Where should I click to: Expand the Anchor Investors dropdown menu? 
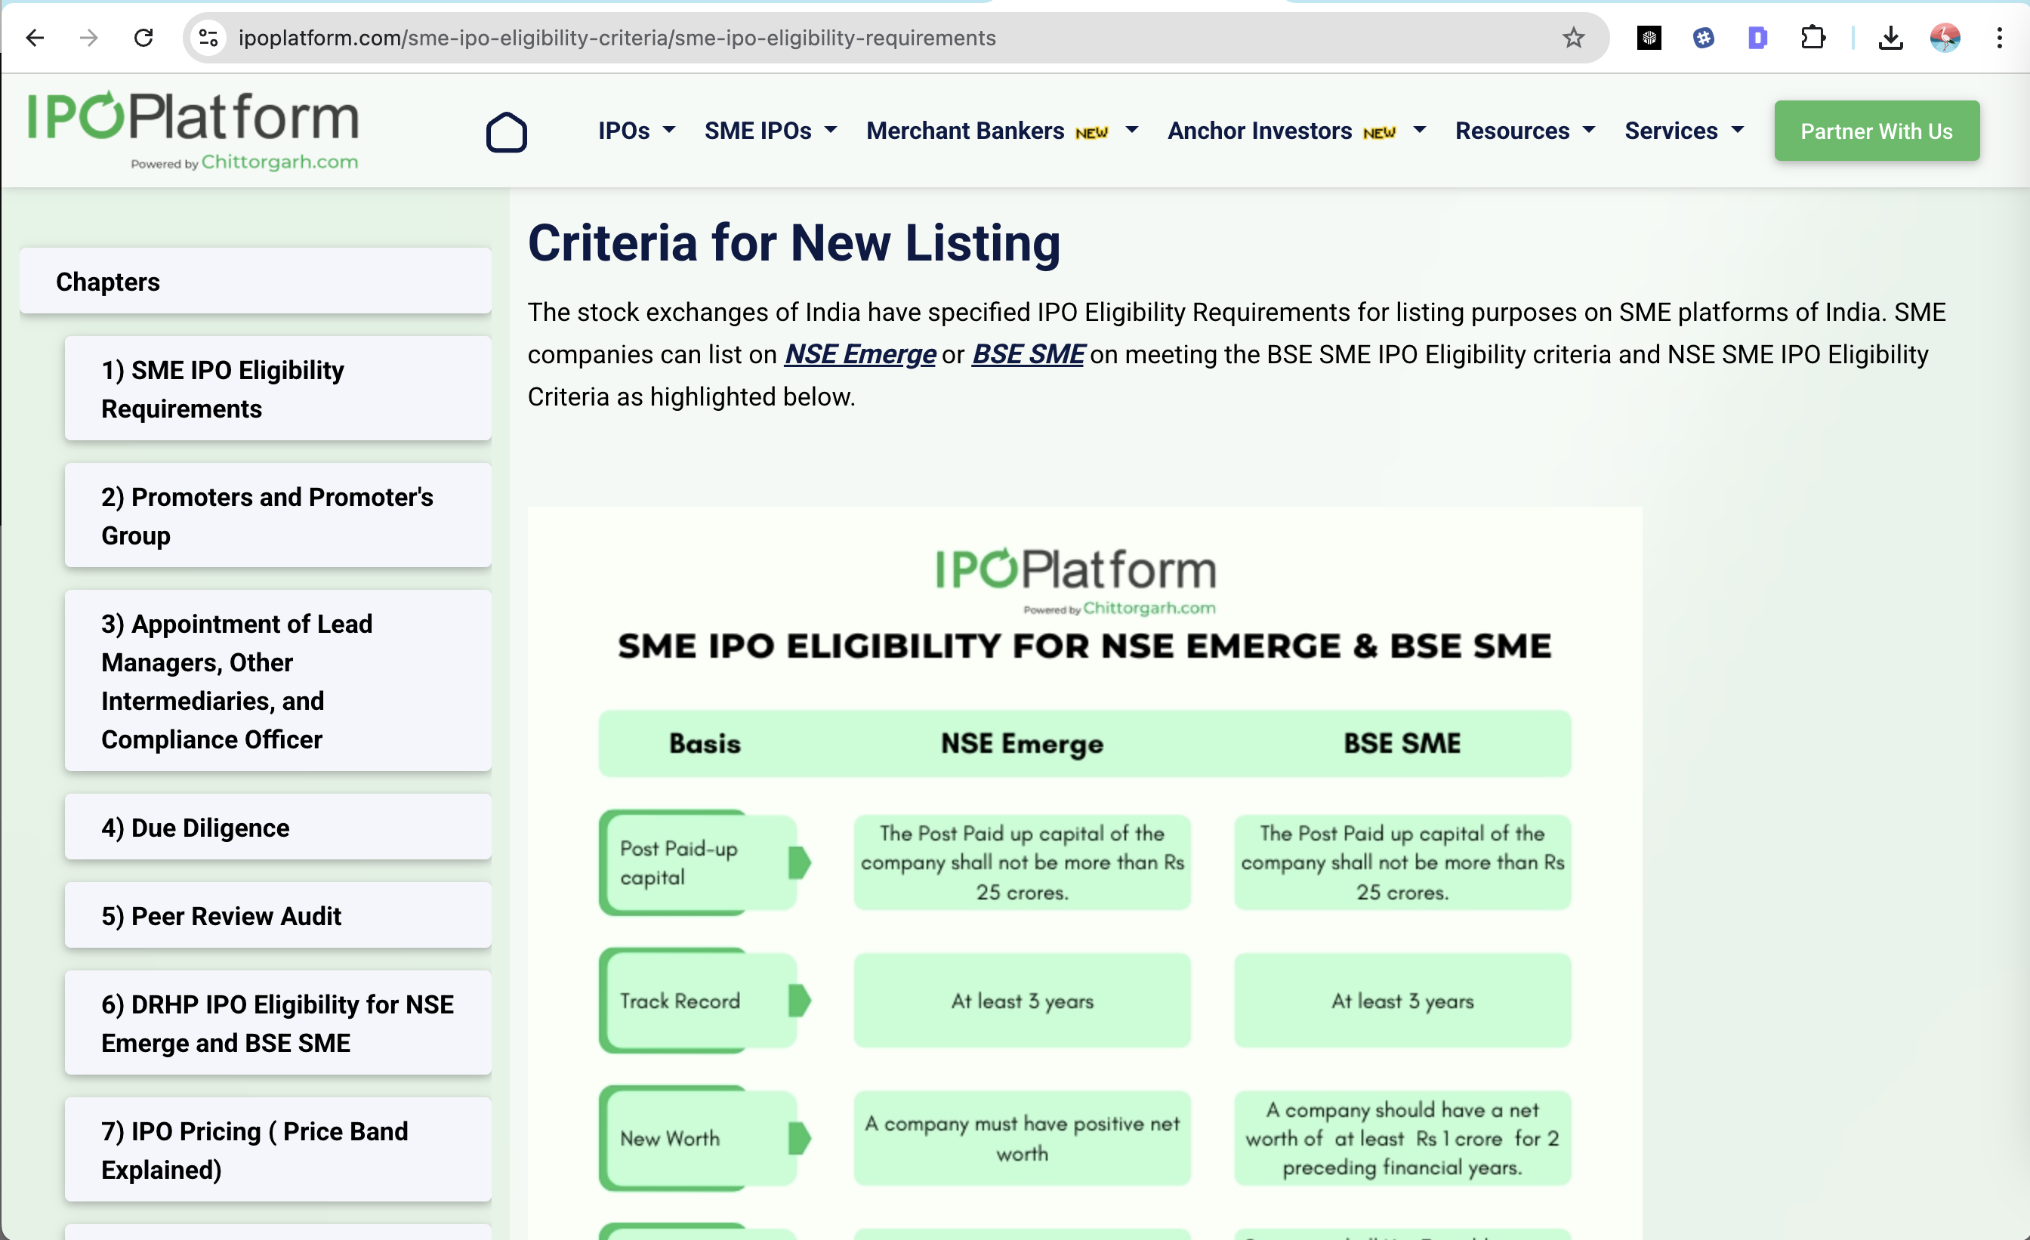pyautogui.click(x=1297, y=130)
